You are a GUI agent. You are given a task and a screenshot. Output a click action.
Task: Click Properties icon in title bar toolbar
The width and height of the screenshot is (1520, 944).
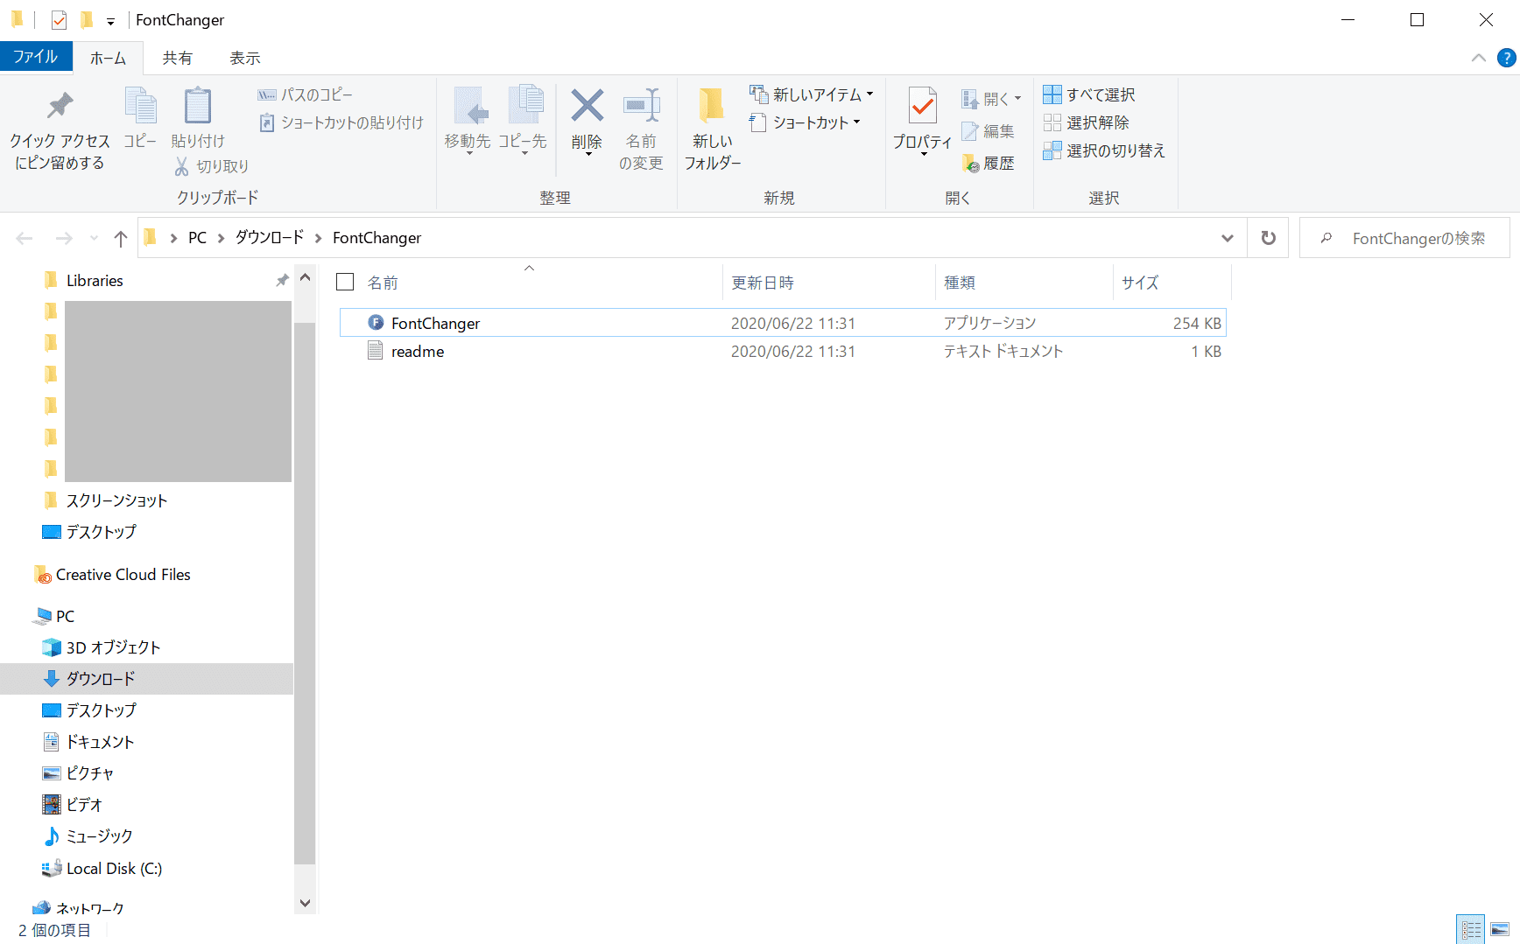[x=59, y=19]
